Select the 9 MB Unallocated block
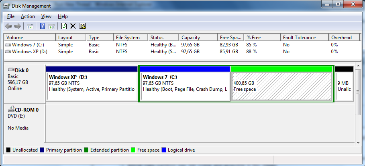Screen dimensions: 365x166 (344, 84)
